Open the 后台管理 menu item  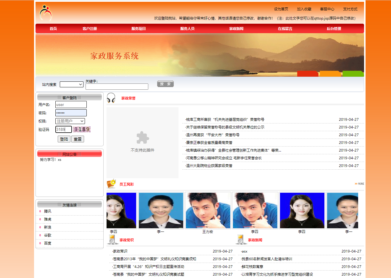[x=334, y=28]
